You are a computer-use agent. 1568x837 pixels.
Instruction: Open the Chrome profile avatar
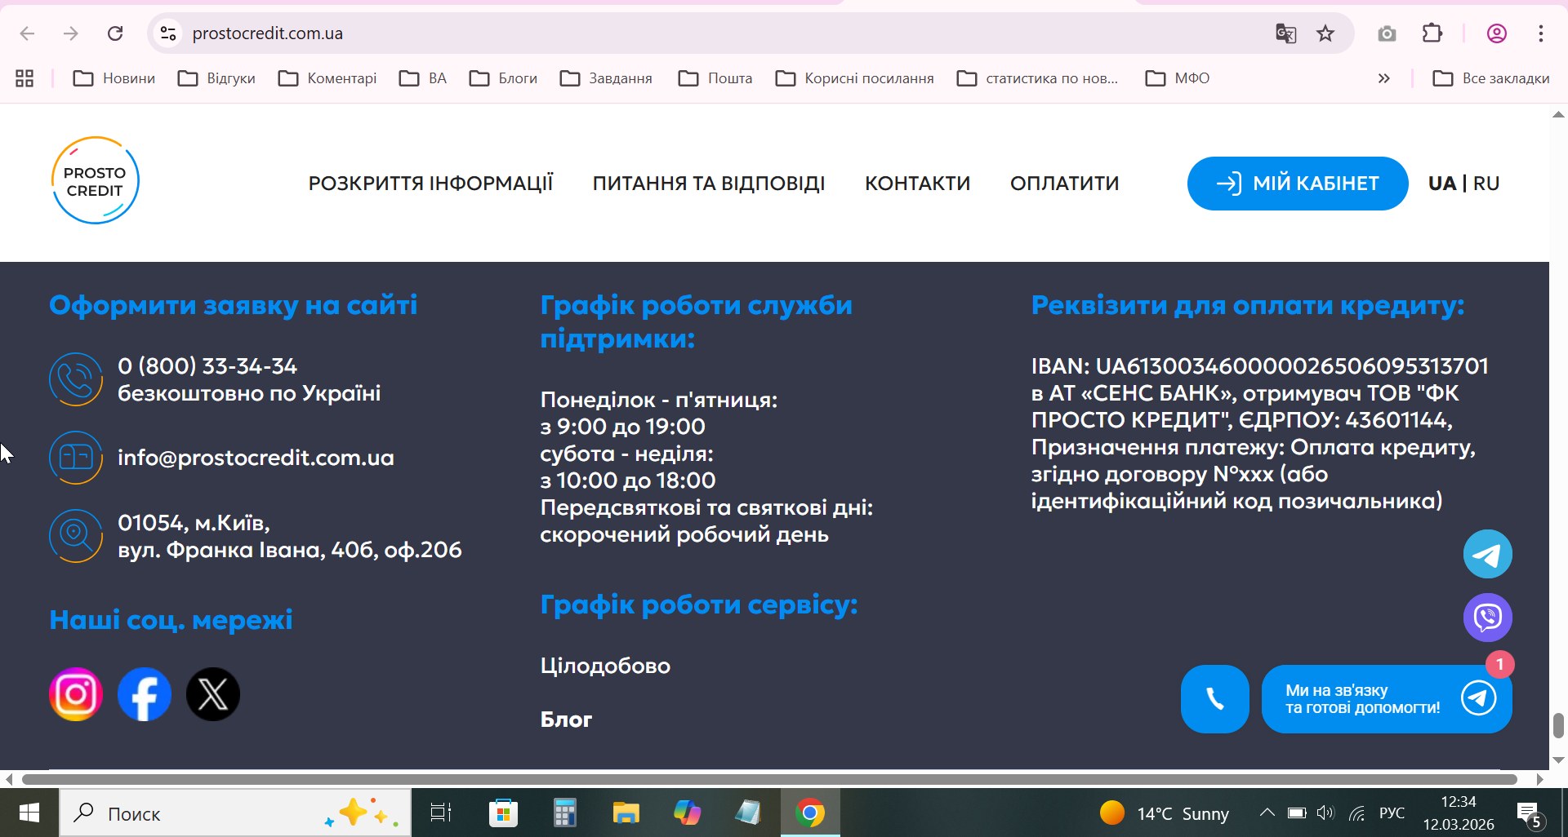point(1496,33)
